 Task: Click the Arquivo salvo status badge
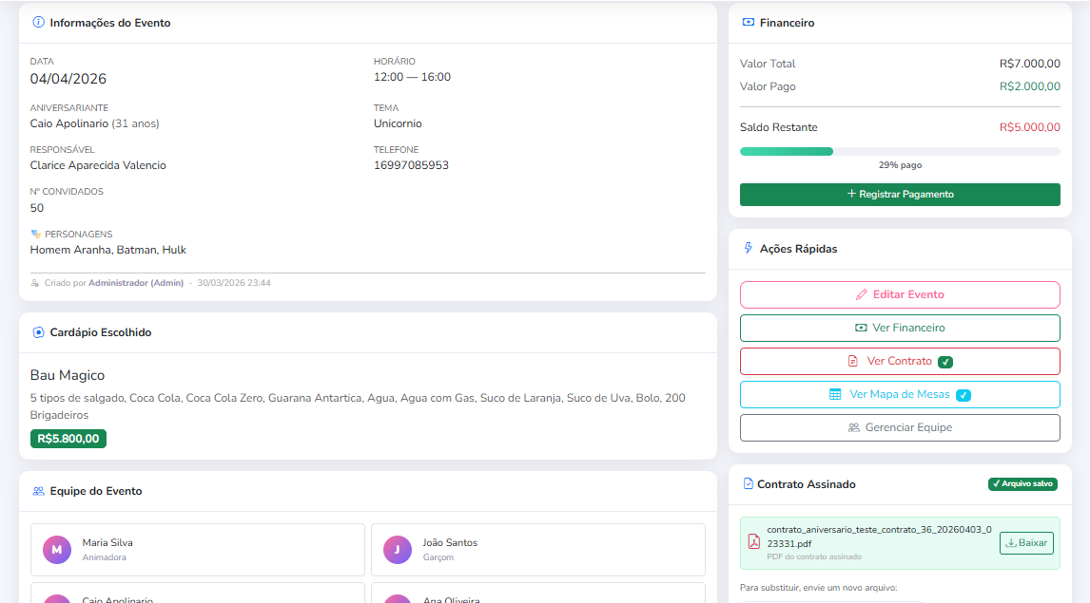point(1022,484)
